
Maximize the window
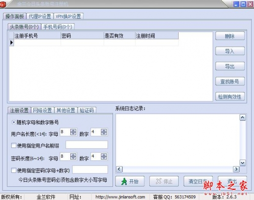243,4
